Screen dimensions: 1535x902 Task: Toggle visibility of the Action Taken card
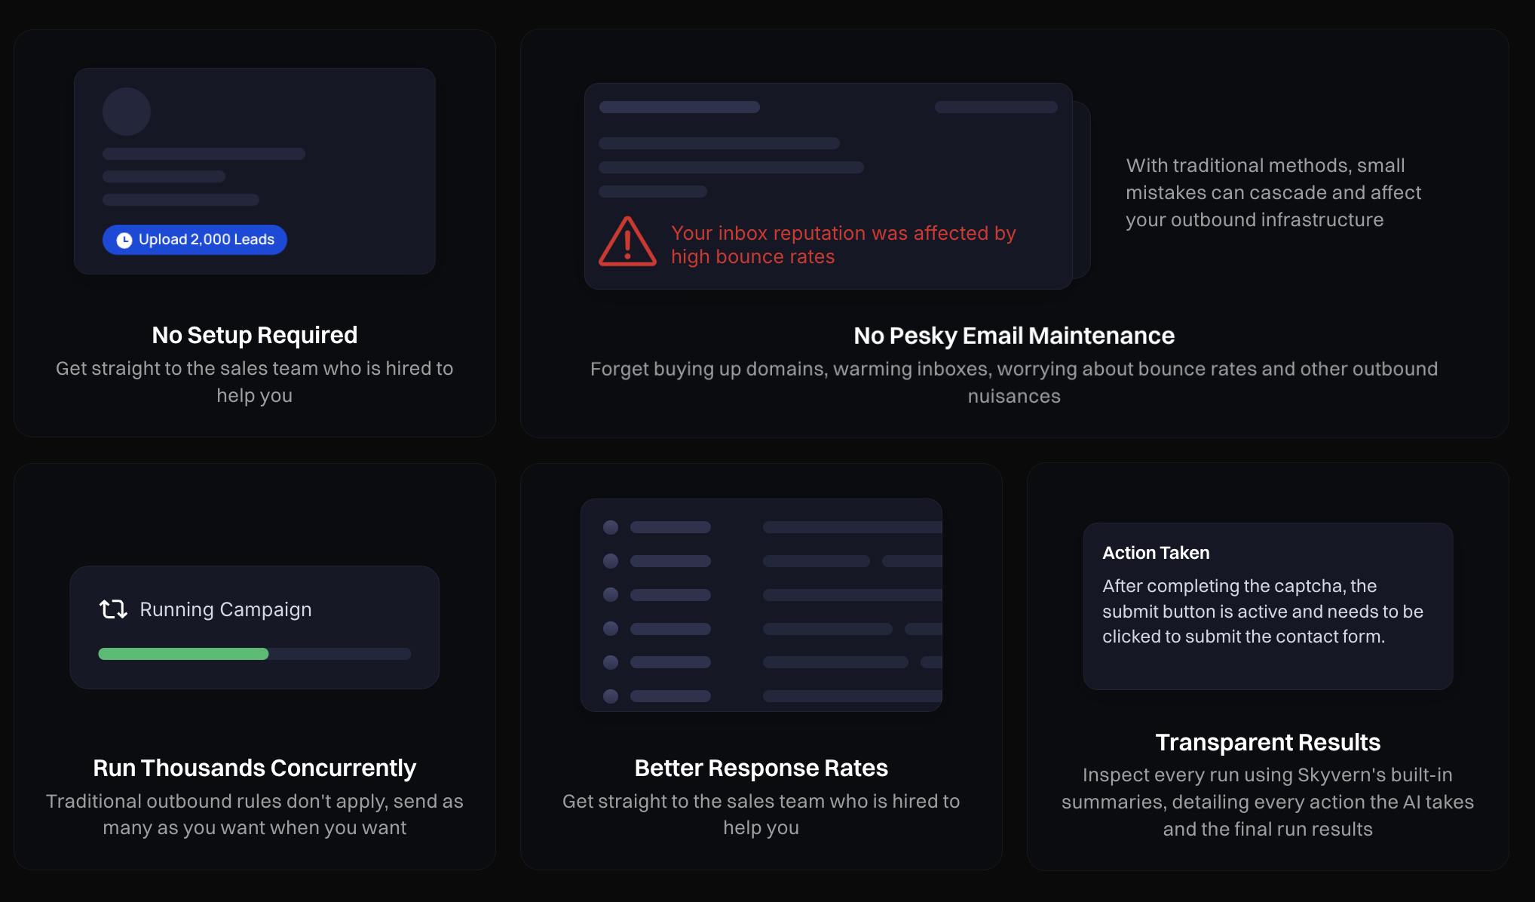(1268, 607)
